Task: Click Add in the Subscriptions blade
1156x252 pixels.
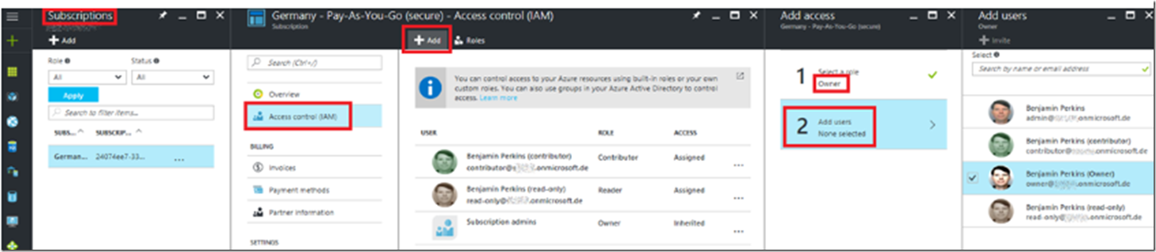Action: (62, 40)
